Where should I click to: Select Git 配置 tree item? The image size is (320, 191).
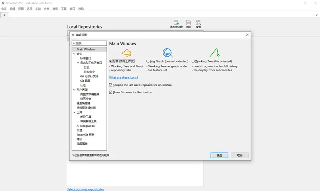point(85,81)
